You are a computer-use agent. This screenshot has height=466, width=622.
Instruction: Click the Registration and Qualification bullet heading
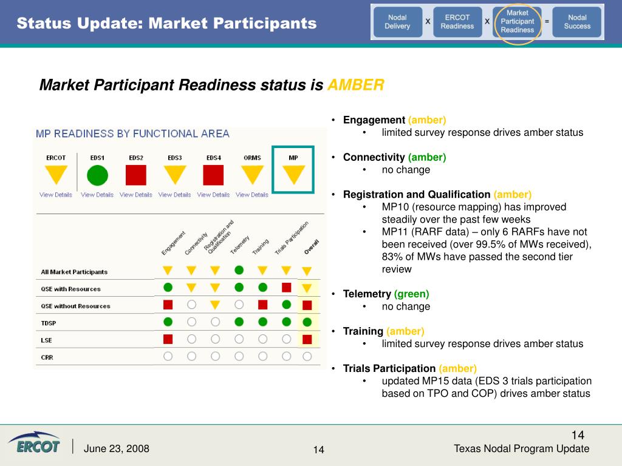pos(437,194)
